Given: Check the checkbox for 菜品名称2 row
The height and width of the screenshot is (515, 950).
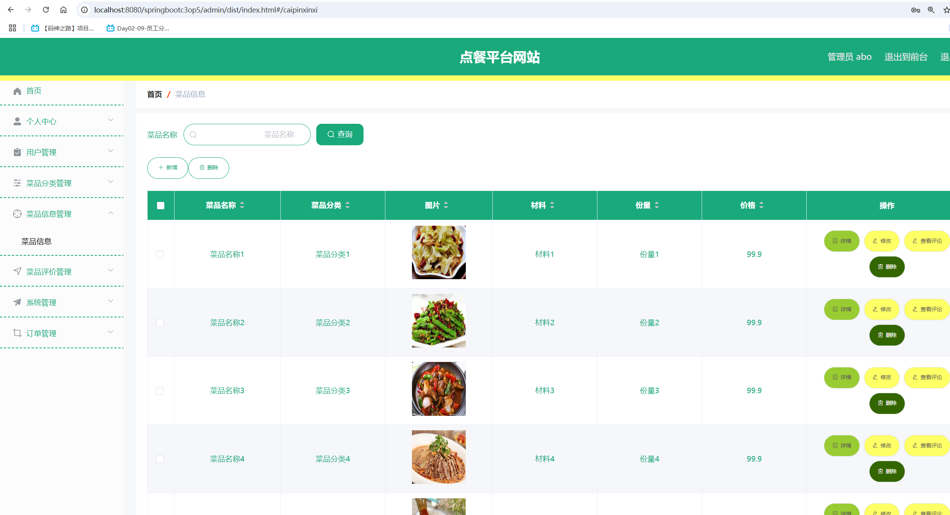Looking at the screenshot, I should point(160,323).
